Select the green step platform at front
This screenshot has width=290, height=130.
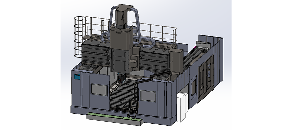pos(114,117)
